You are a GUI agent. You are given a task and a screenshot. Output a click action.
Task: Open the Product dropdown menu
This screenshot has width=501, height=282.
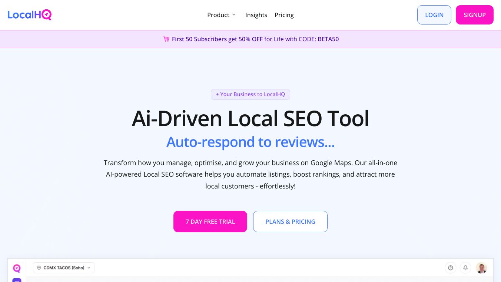tap(218, 15)
